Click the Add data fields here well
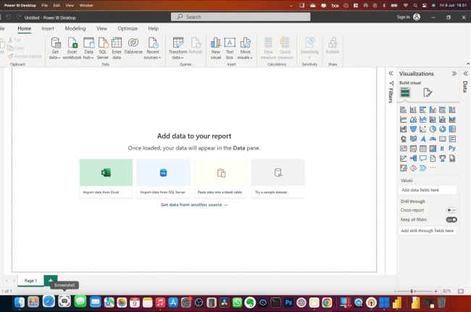Viewport: 471px width, 312px height. pos(428,190)
